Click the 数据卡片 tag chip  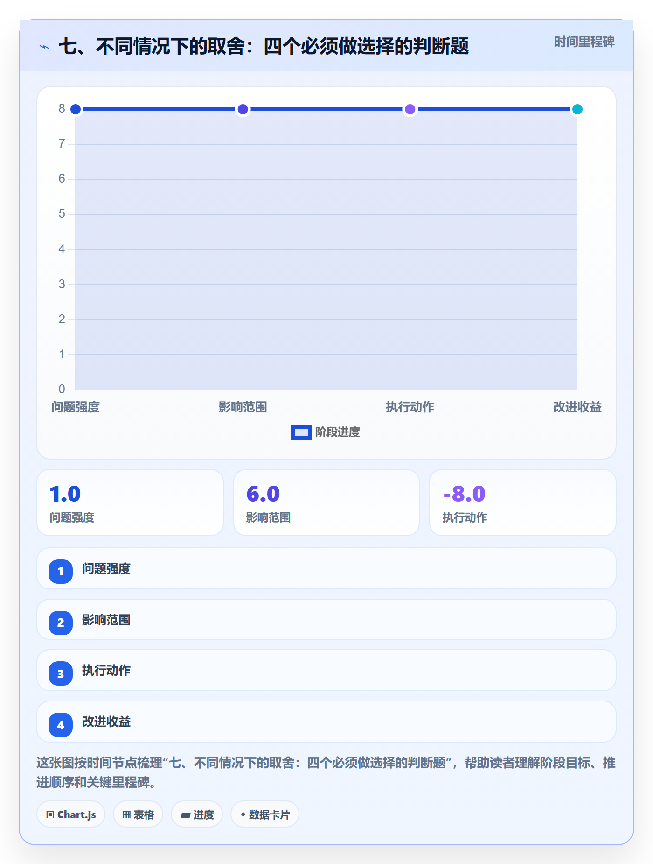click(x=265, y=814)
